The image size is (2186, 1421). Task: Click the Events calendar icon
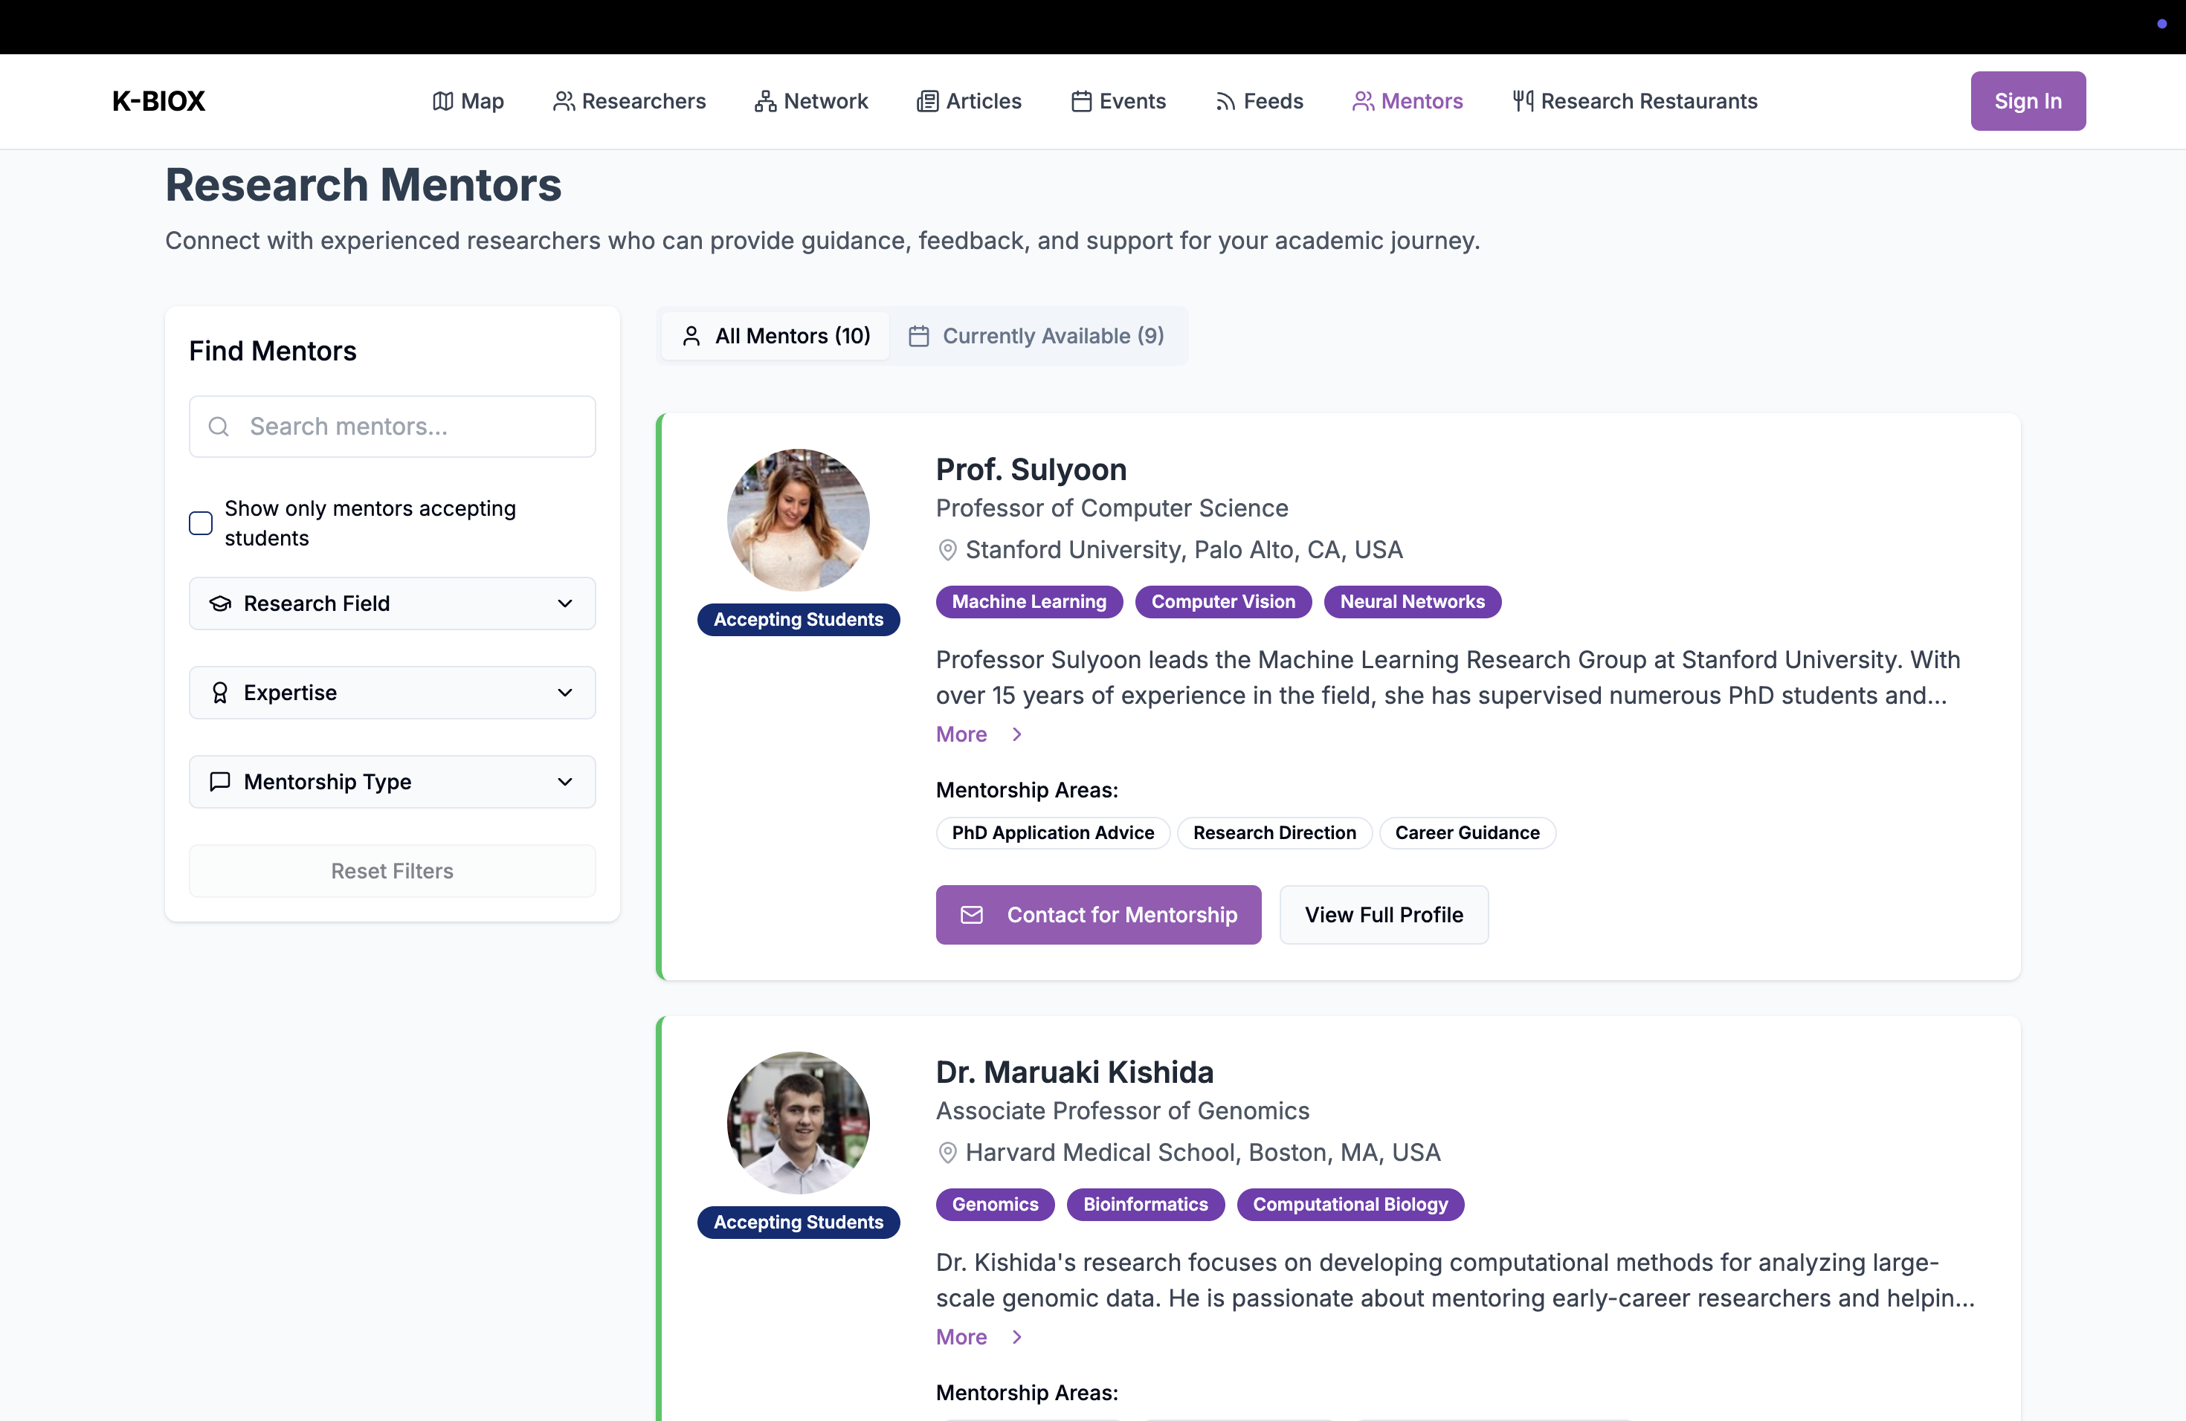(1081, 101)
